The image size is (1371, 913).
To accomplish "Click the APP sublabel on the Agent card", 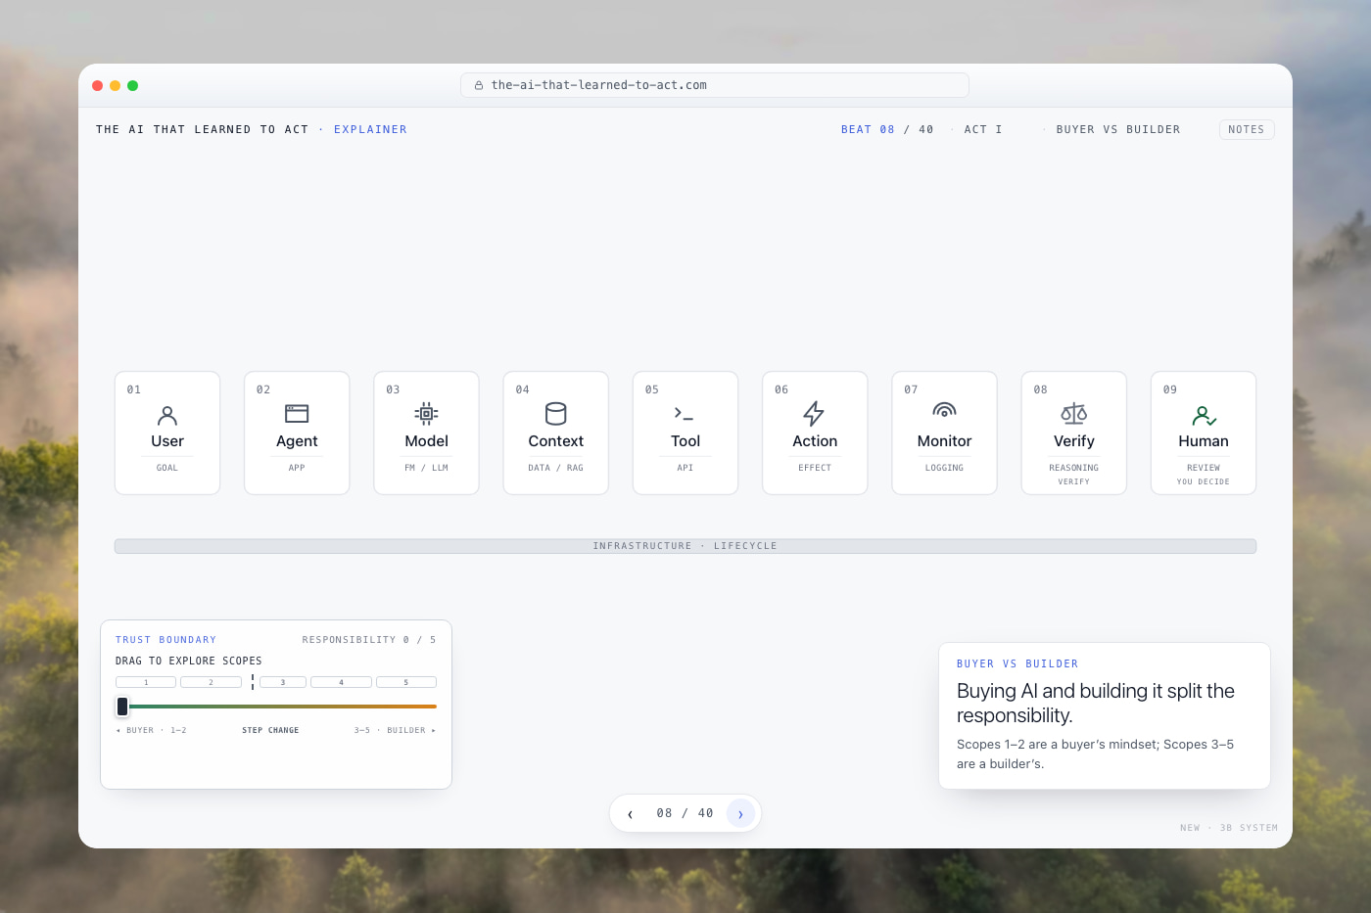I will pos(297,468).
